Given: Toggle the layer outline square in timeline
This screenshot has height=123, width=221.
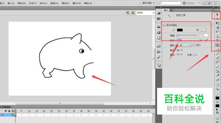Looking at the screenshot, I should (13, 111).
